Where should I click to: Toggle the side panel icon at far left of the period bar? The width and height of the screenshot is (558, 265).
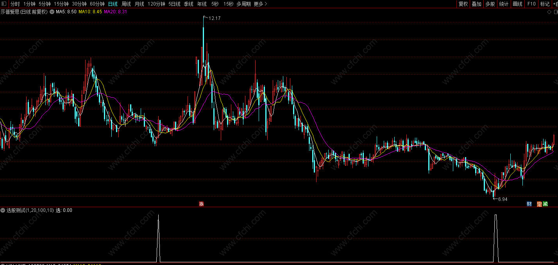4,4
